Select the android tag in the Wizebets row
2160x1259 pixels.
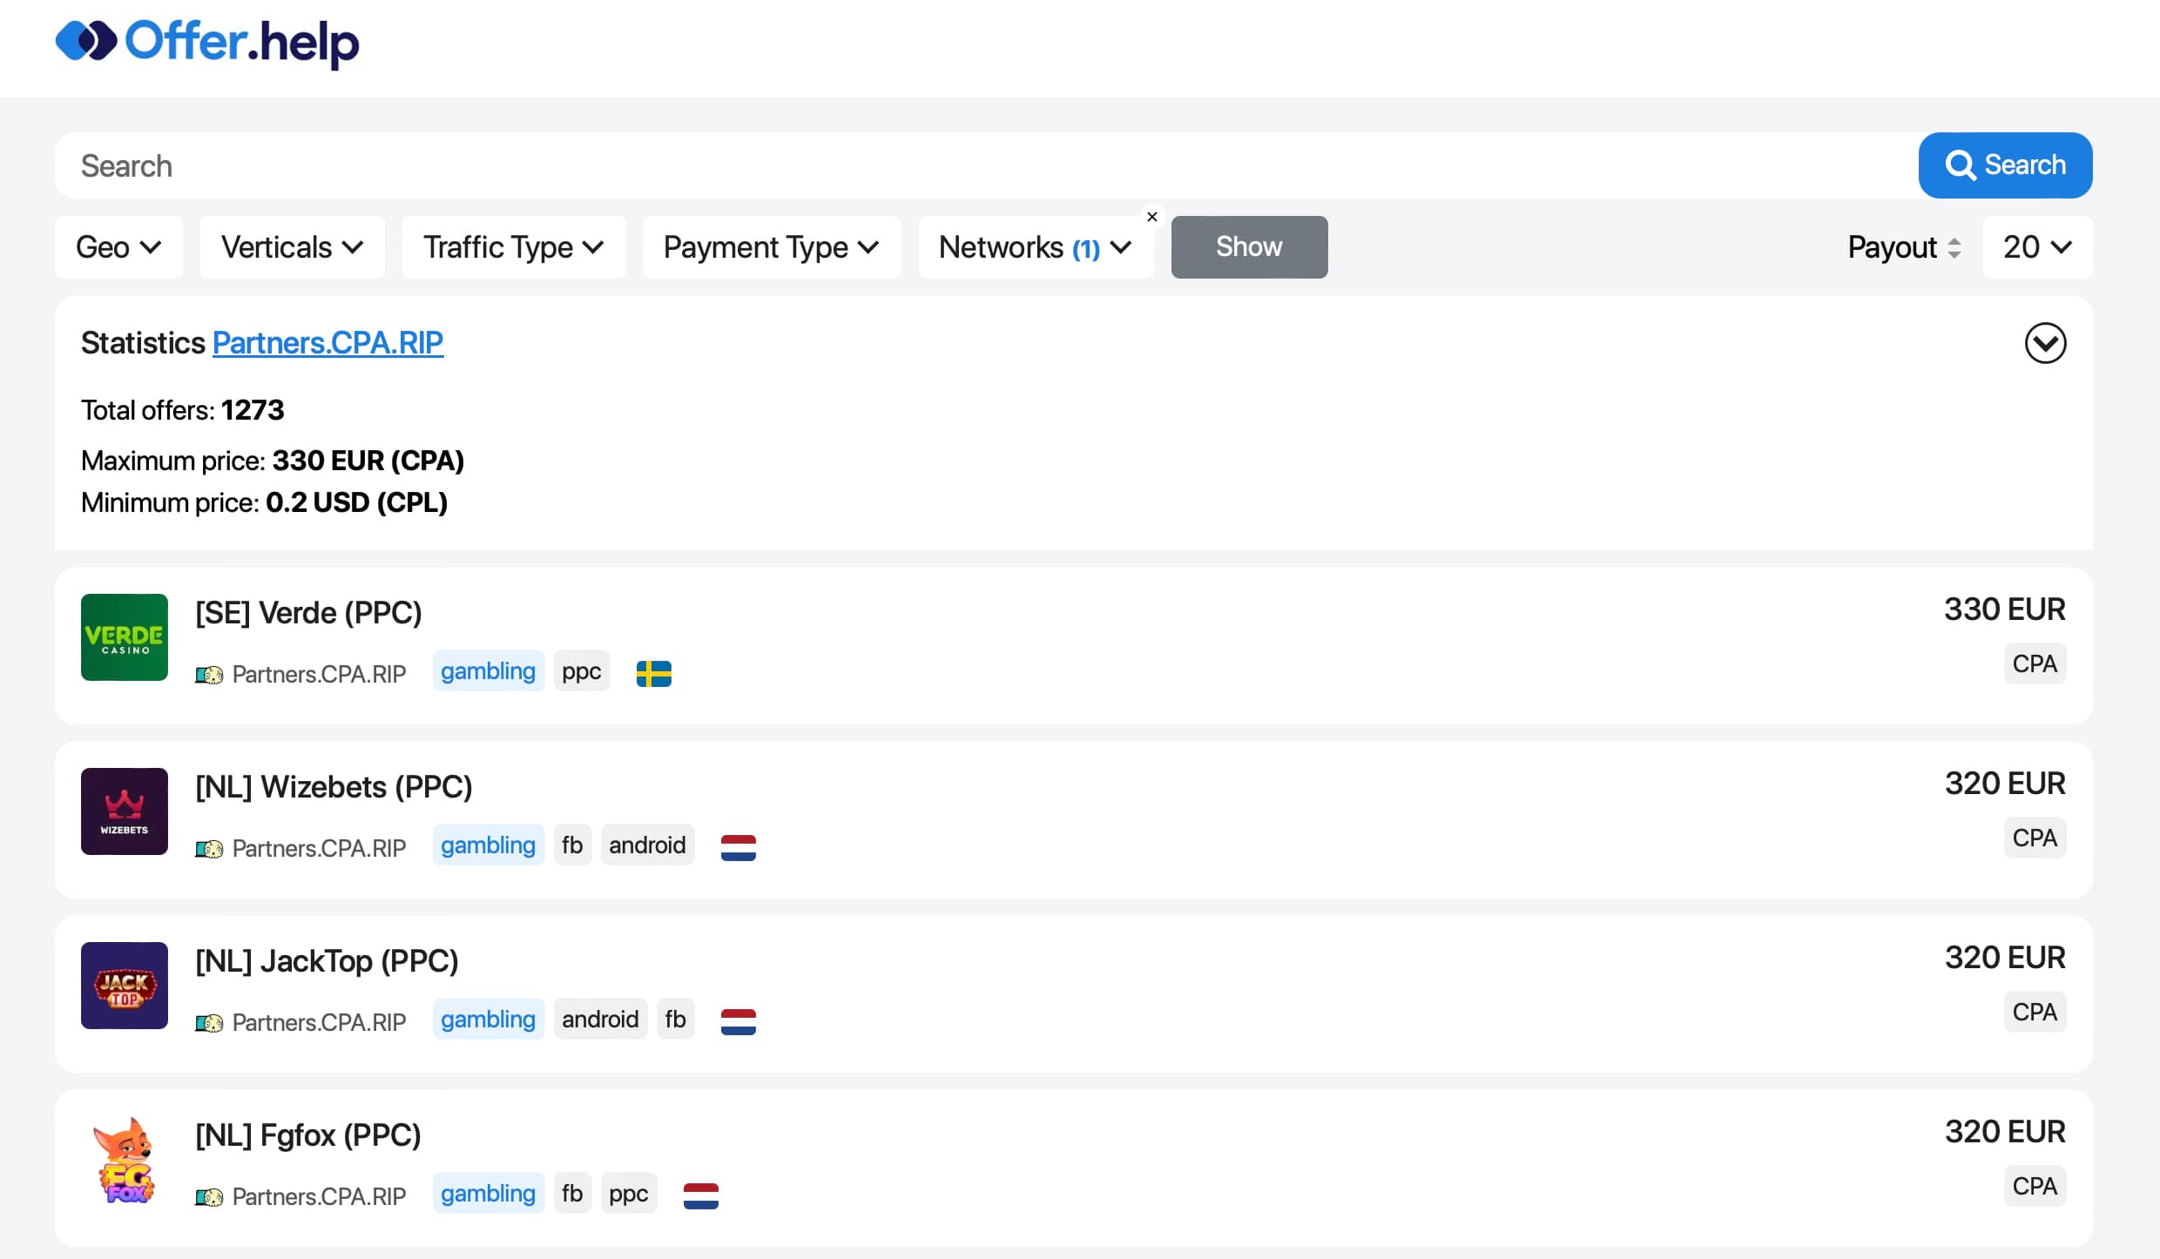pos(647,845)
